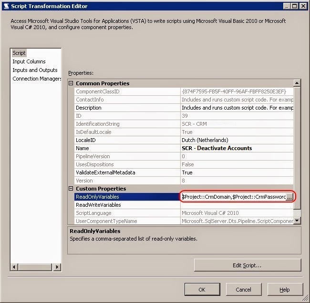The height and width of the screenshot is (303, 310).
Task: Click the Edit Script button
Action: 248,265
